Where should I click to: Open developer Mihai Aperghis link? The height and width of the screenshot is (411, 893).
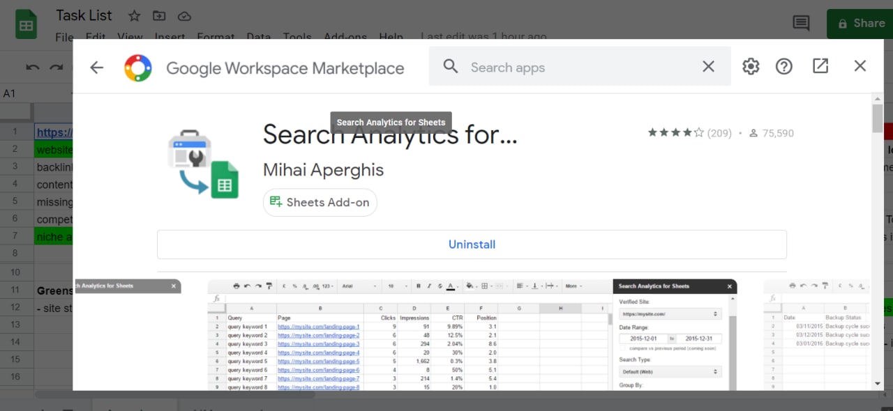(323, 169)
